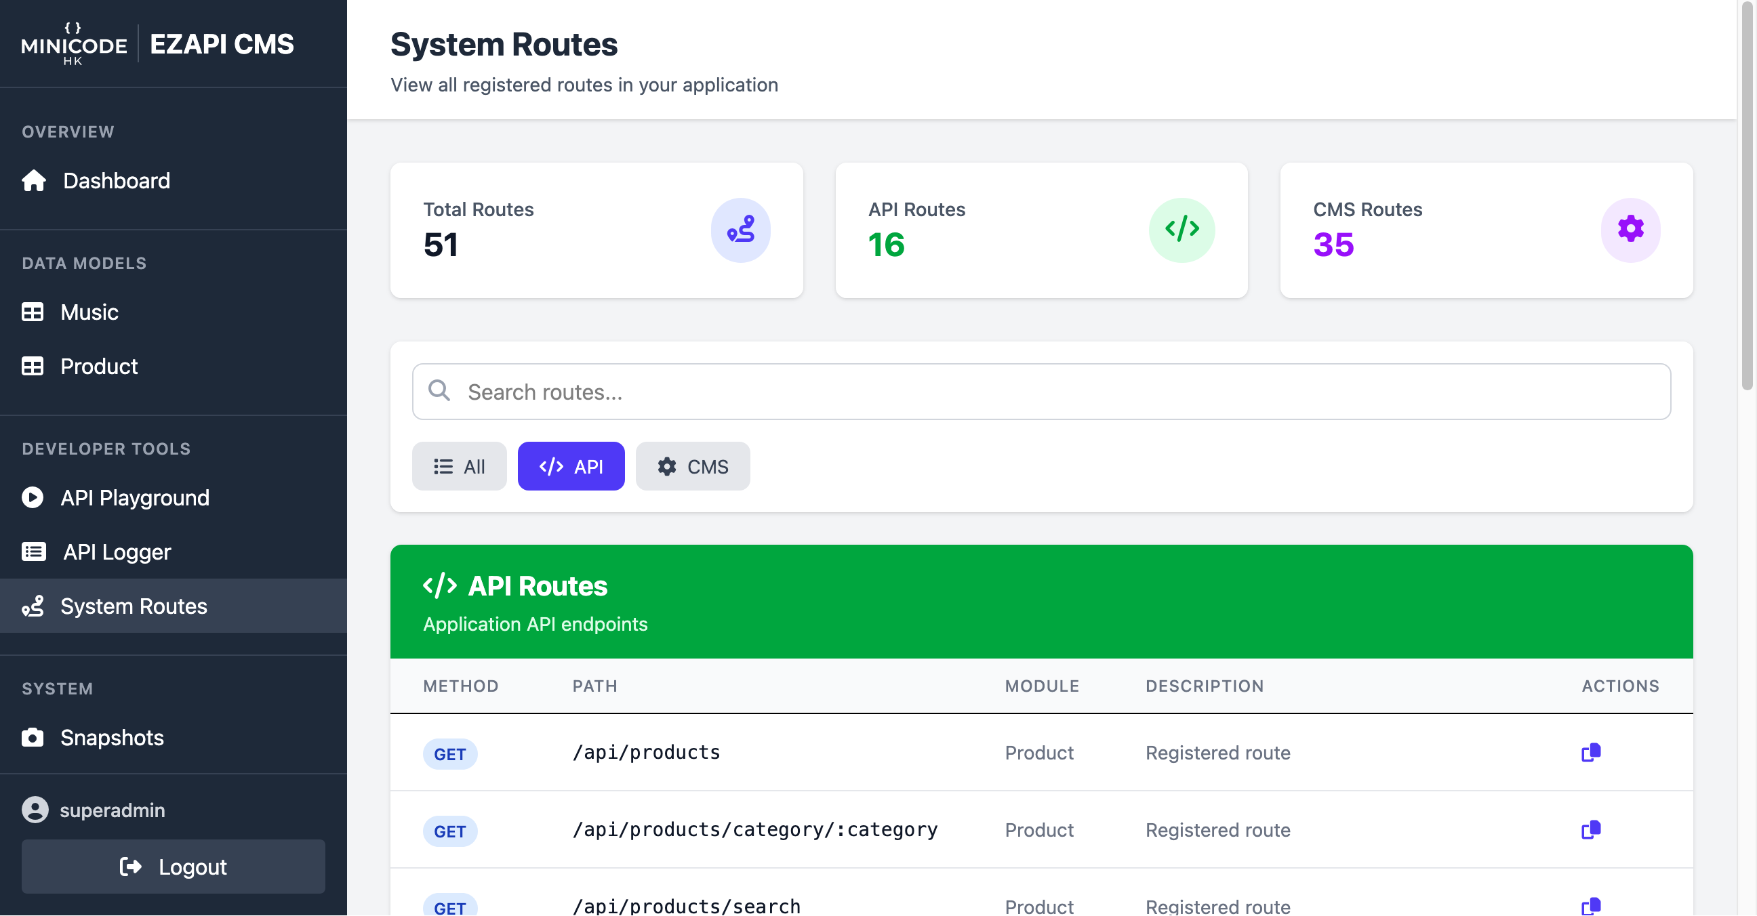Copy the /api/products route path
1757x916 pixels.
pos(1590,753)
